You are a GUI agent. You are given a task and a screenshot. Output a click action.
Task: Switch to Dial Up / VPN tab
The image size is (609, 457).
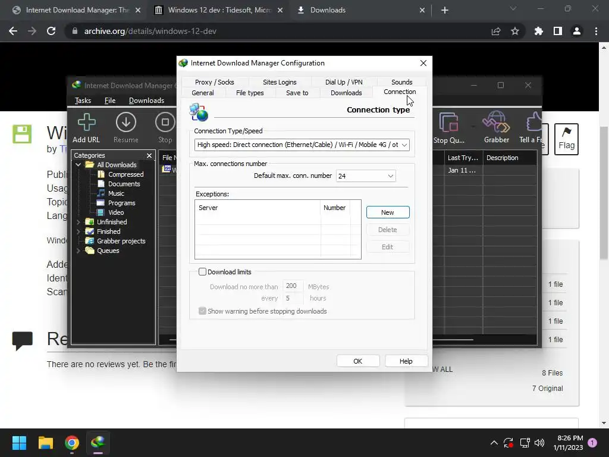(344, 82)
